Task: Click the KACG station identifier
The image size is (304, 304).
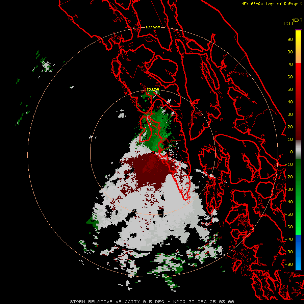Action: [179, 302]
